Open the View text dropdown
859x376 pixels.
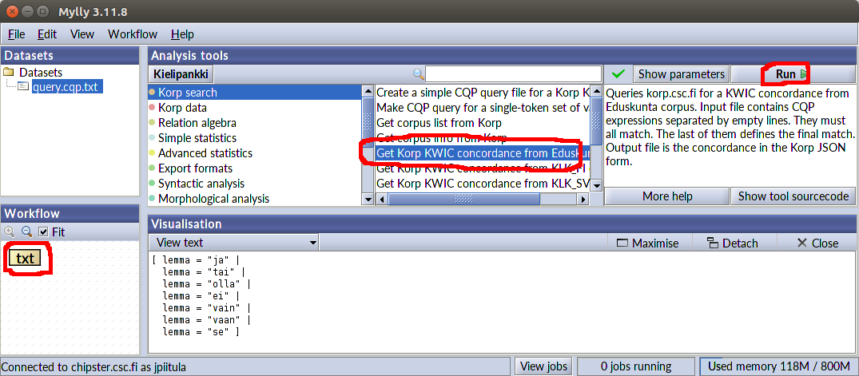coord(235,243)
